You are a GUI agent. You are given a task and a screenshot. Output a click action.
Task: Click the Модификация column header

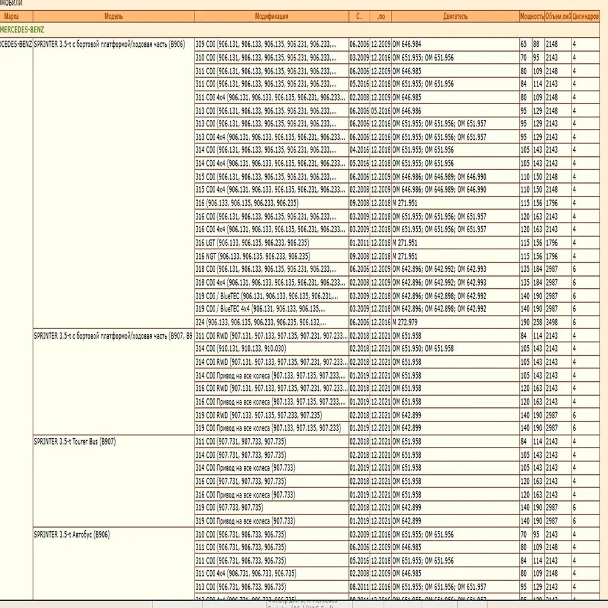[271, 16]
